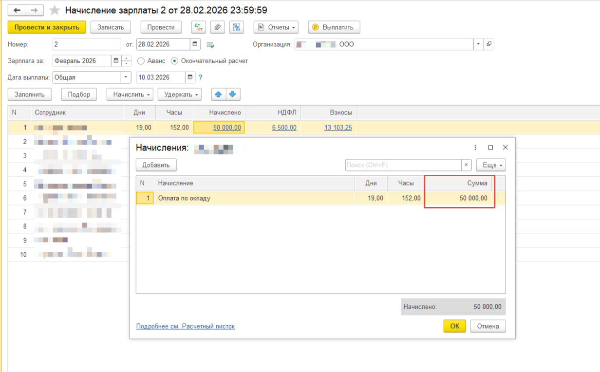Move selected row down with blue arrow
This screenshot has height=372, width=600.
232,94
